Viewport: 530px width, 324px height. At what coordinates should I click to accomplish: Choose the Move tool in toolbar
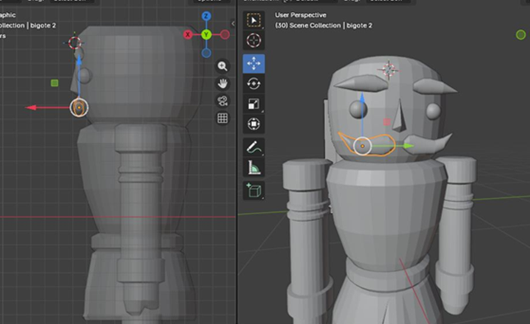pyautogui.click(x=254, y=64)
